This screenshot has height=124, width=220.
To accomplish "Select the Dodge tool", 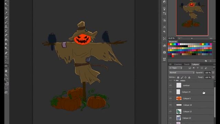I will coord(6,48).
